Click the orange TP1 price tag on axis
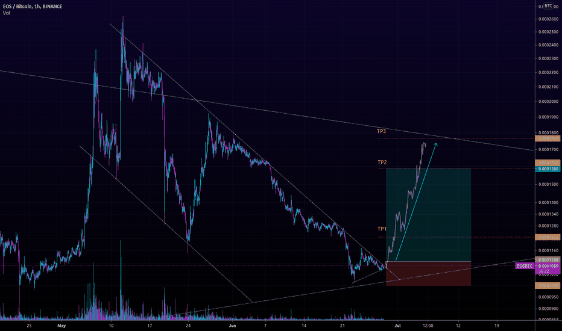This screenshot has height=331, width=562. tap(548, 237)
